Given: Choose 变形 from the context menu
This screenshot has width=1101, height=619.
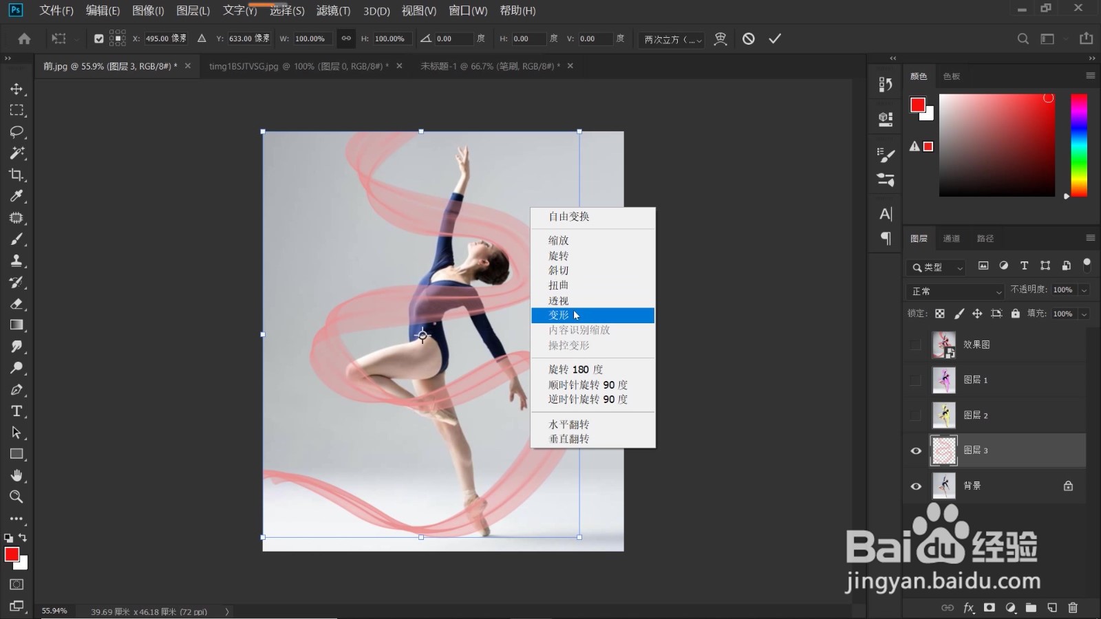Looking at the screenshot, I should (592, 315).
